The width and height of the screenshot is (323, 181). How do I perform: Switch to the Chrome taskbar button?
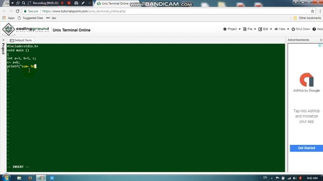pos(41,178)
